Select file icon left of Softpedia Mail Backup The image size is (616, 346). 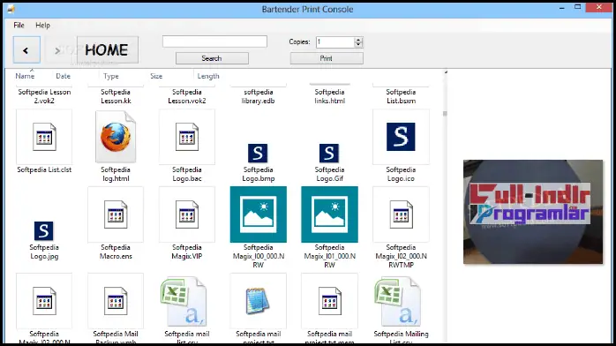coord(44,301)
